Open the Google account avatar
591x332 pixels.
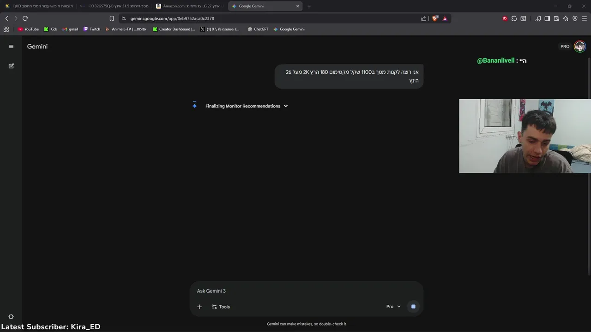click(x=580, y=47)
